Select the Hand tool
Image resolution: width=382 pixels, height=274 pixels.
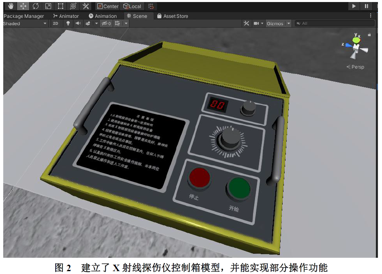[11, 6]
